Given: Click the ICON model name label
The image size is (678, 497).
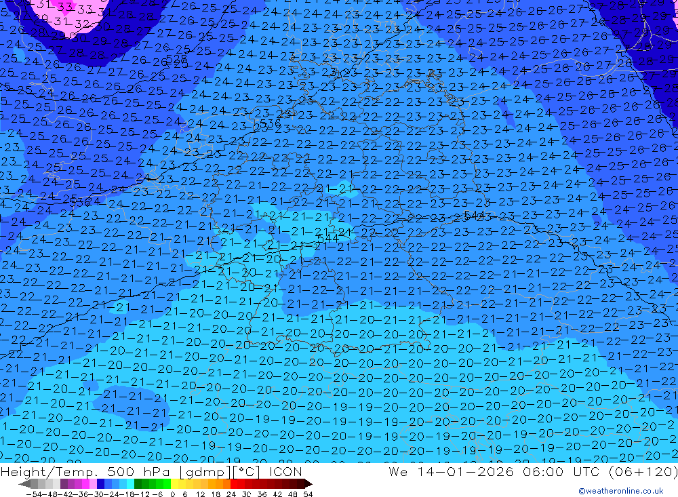Looking at the screenshot, I should [x=285, y=471].
